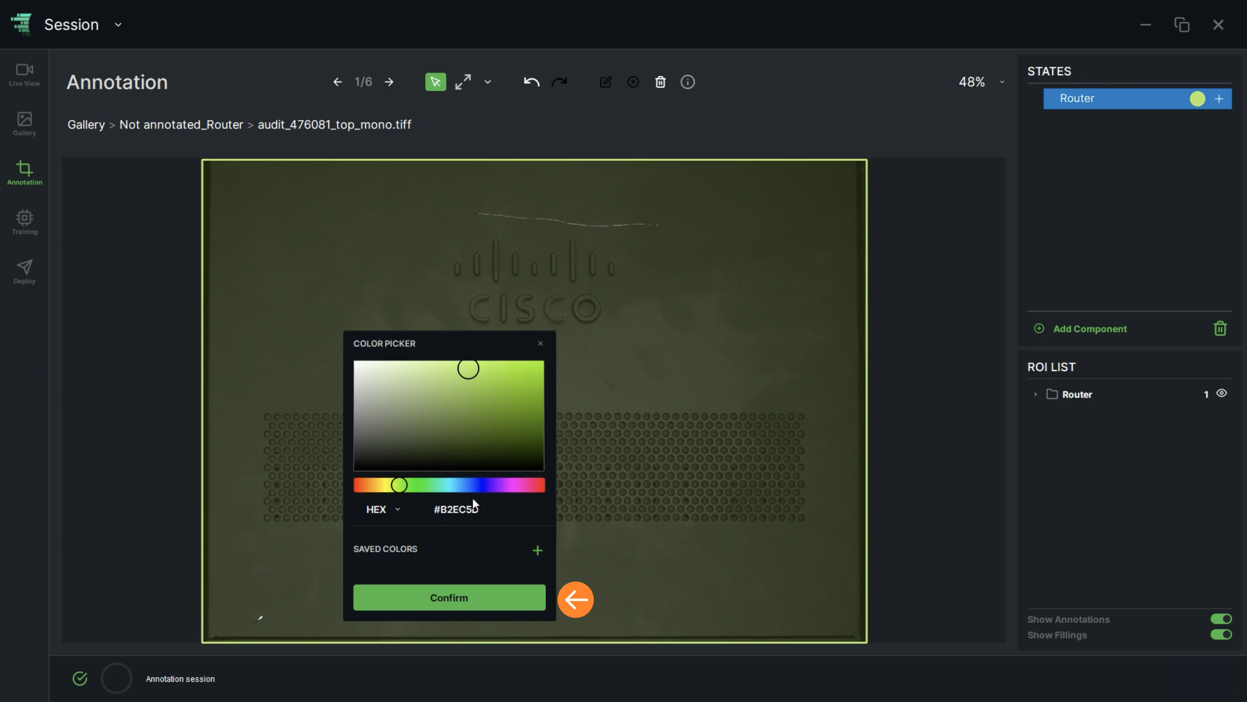Click the circular progress indicator at bottom

tap(116, 679)
